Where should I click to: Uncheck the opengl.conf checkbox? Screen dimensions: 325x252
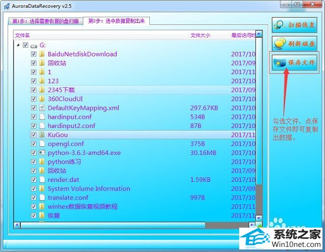click(x=34, y=144)
